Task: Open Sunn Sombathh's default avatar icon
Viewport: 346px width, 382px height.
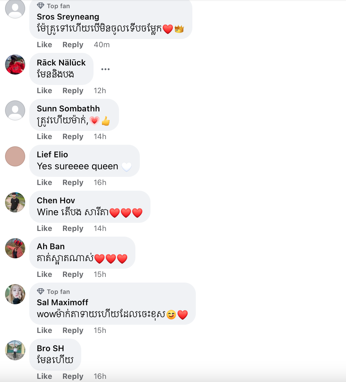Action: [15, 110]
